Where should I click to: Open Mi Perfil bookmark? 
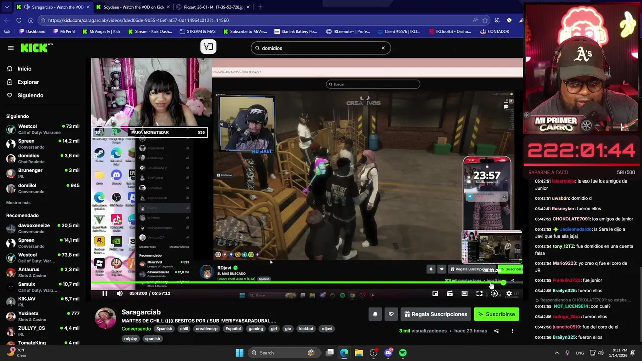(63, 31)
